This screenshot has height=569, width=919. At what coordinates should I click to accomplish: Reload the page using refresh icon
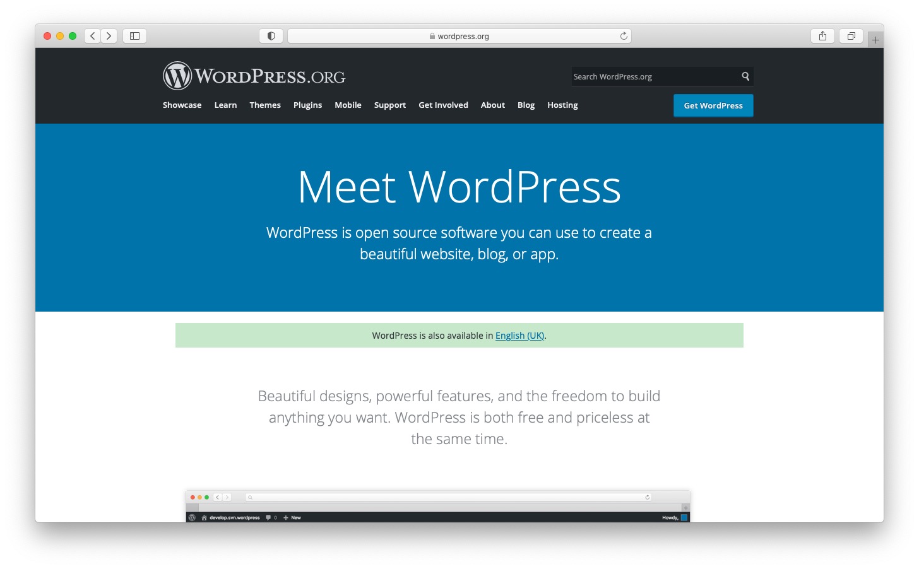tap(624, 36)
